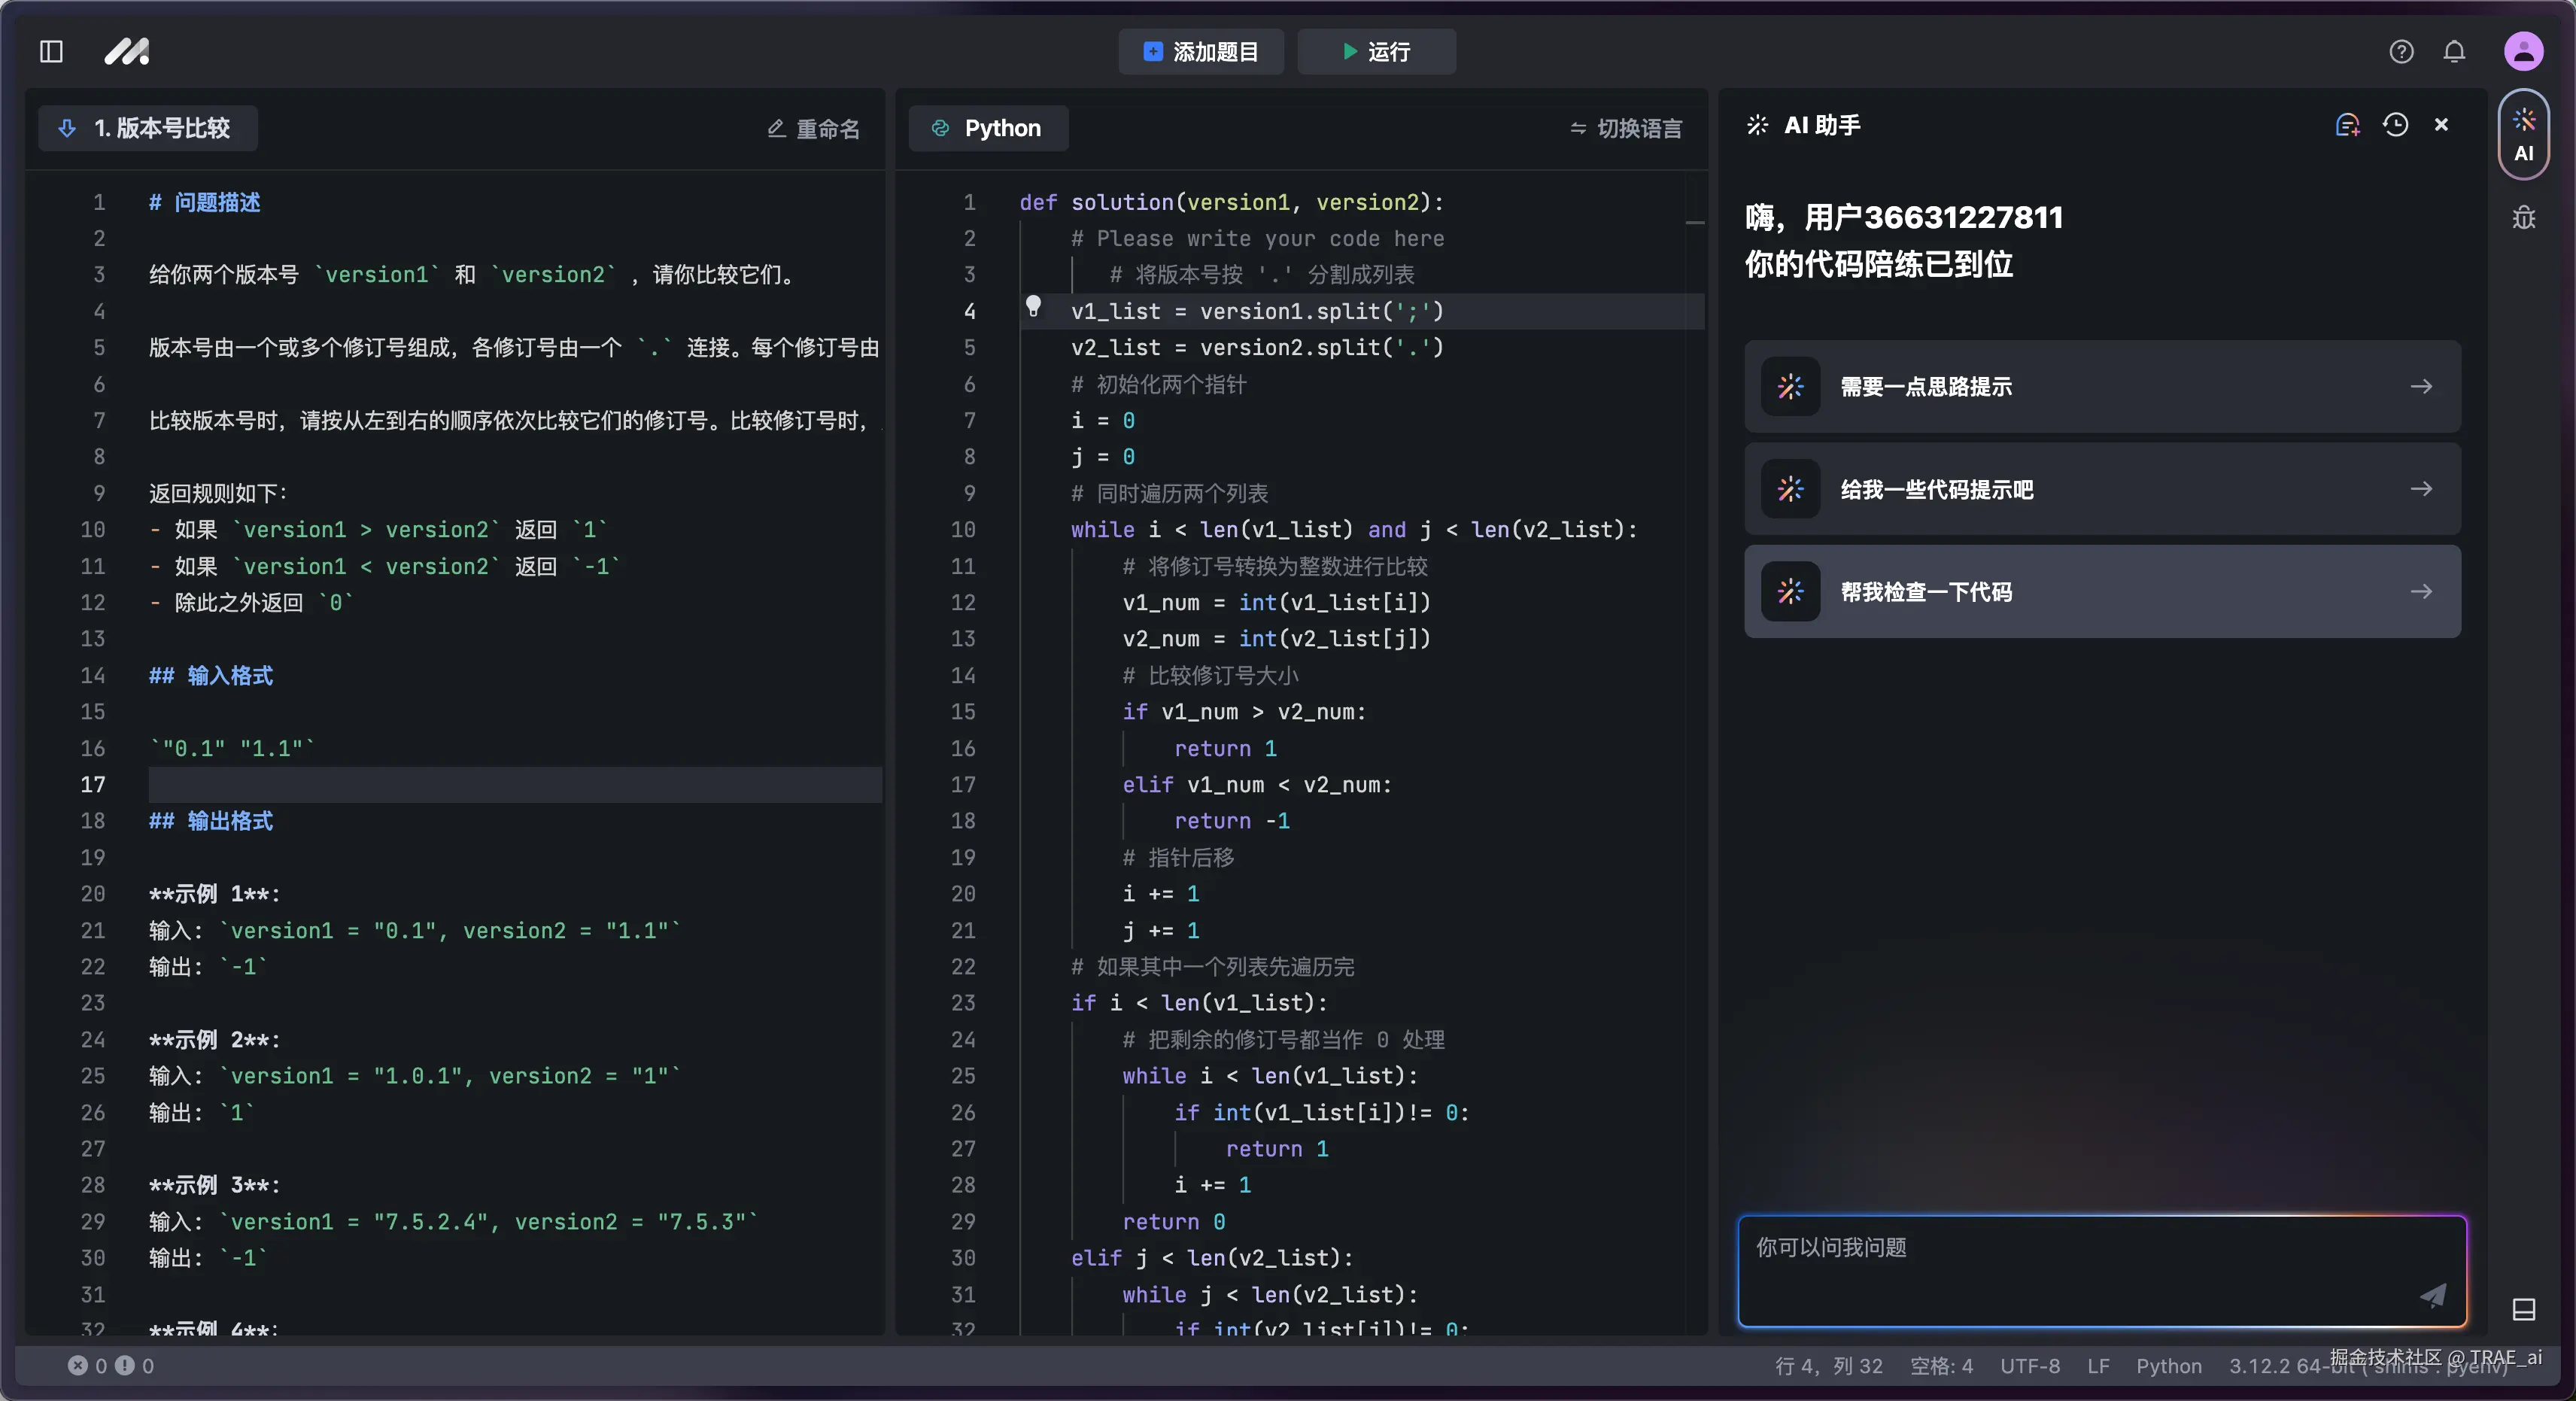Image resolution: width=2576 pixels, height=1401 pixels.
Task: Click the 运行 run button
Action: coord(1376,51)
